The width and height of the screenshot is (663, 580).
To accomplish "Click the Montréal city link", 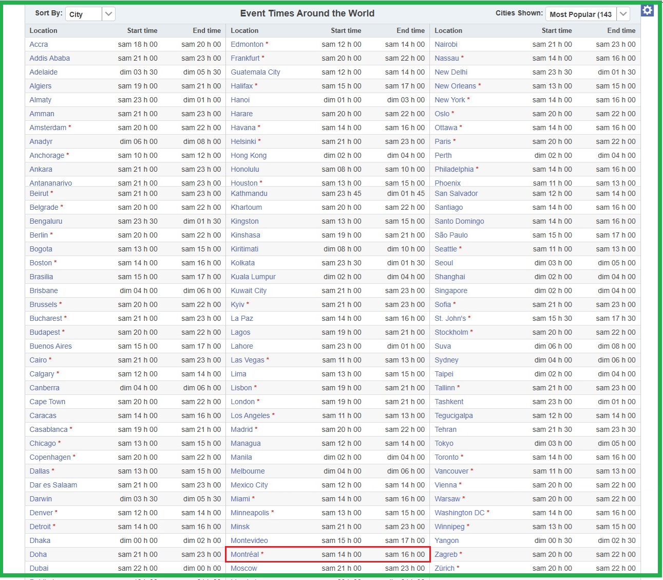I will 244,554.
